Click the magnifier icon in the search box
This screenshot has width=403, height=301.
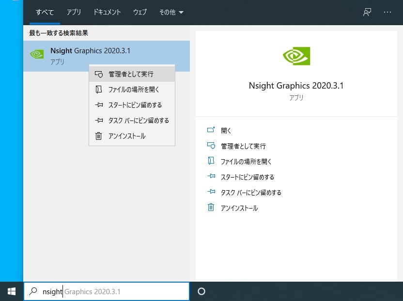pos(33,291)
